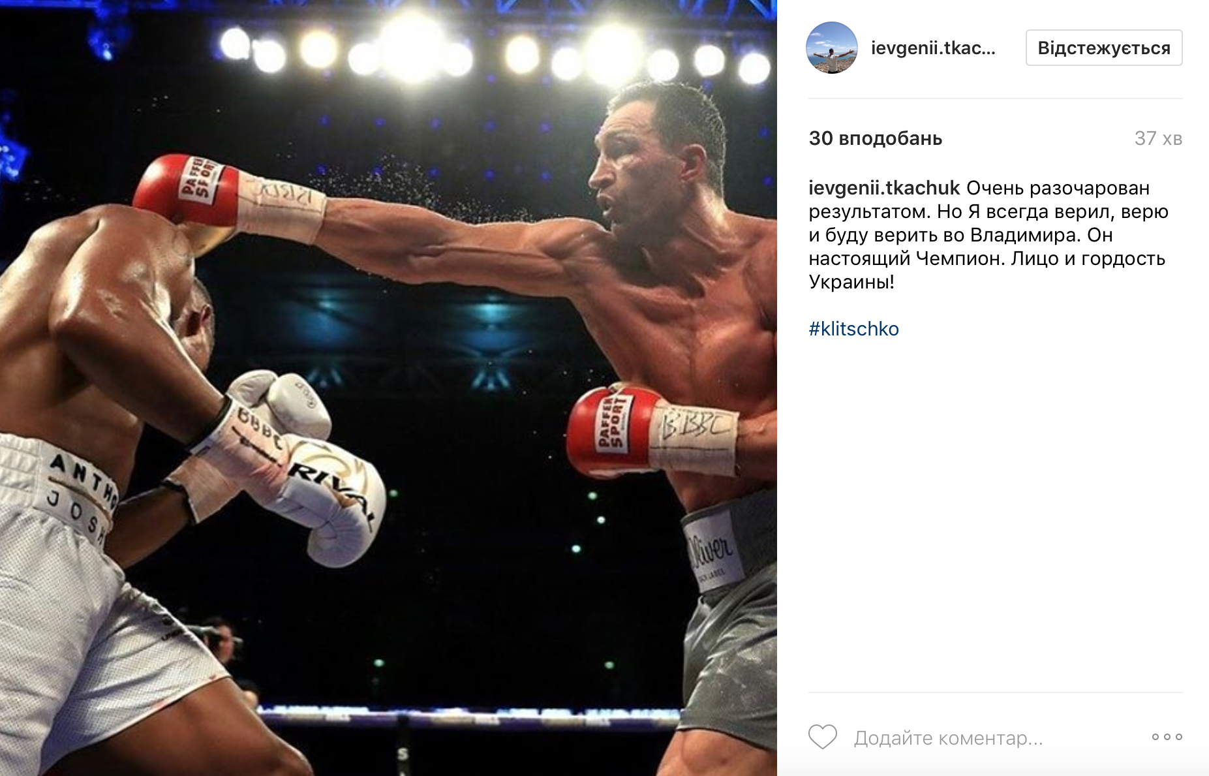This screenshot has width=1209, height=776.
Task: Click the Відстежується following button
Action: (x=1104, y=48)
